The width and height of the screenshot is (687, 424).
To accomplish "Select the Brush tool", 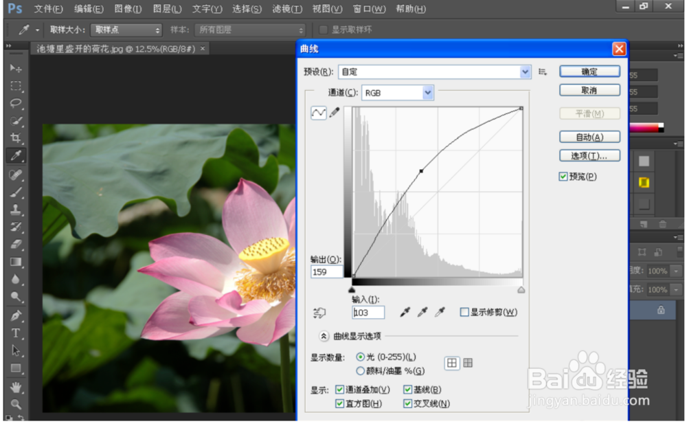I will tap(16, 192).
